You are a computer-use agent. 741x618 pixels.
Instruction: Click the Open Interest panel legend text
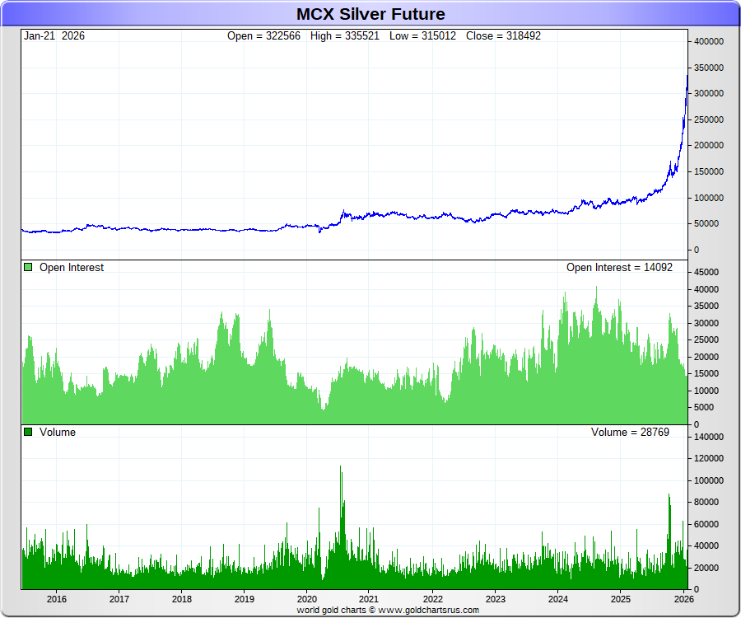coord(72,268)
